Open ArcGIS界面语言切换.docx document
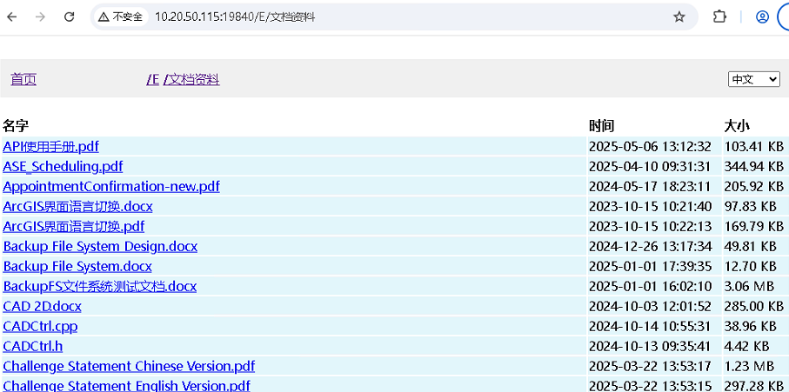789x392 pixels. [77, 207]
